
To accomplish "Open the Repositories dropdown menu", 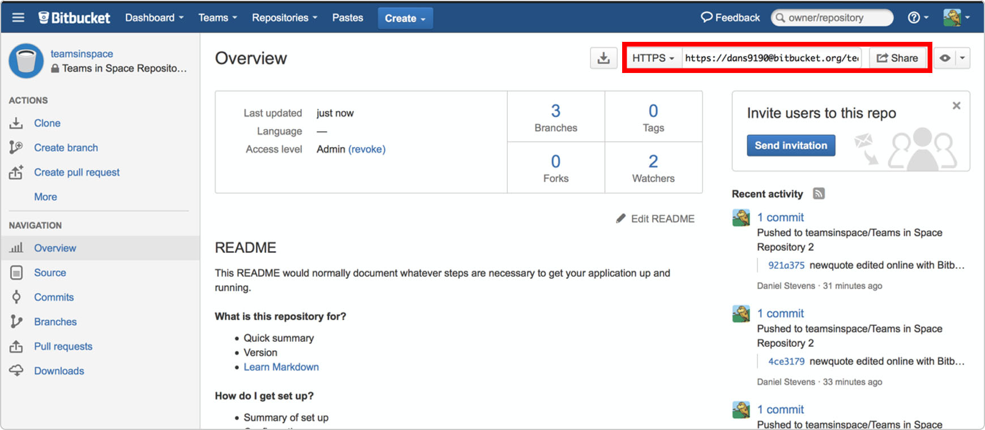I will click(x=285, y=18).
